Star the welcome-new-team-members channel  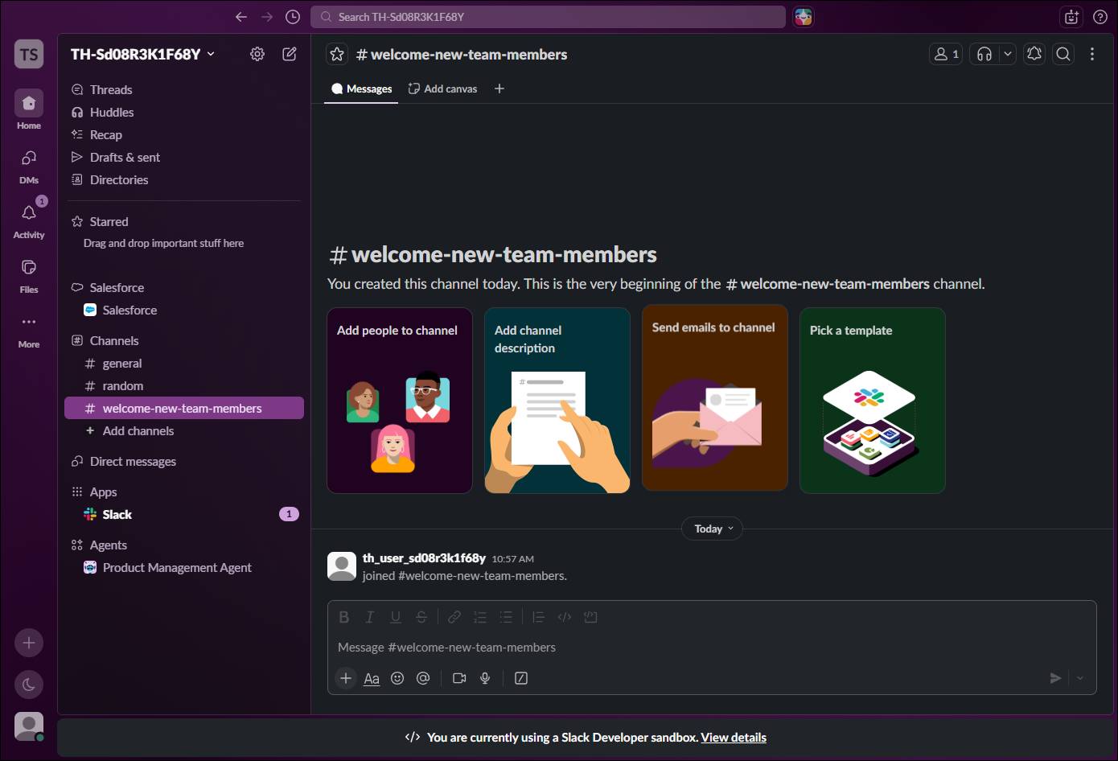[x=337, y=54]
